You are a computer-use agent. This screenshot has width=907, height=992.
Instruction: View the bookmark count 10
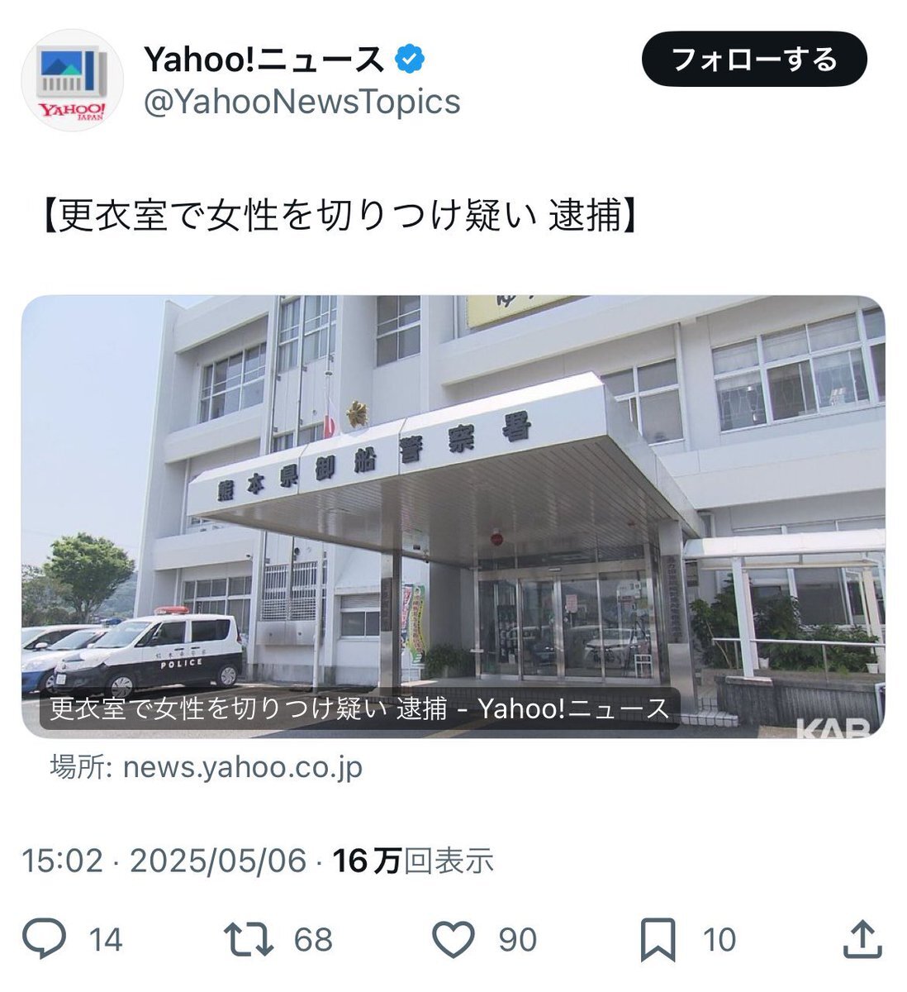click(719, 940)
